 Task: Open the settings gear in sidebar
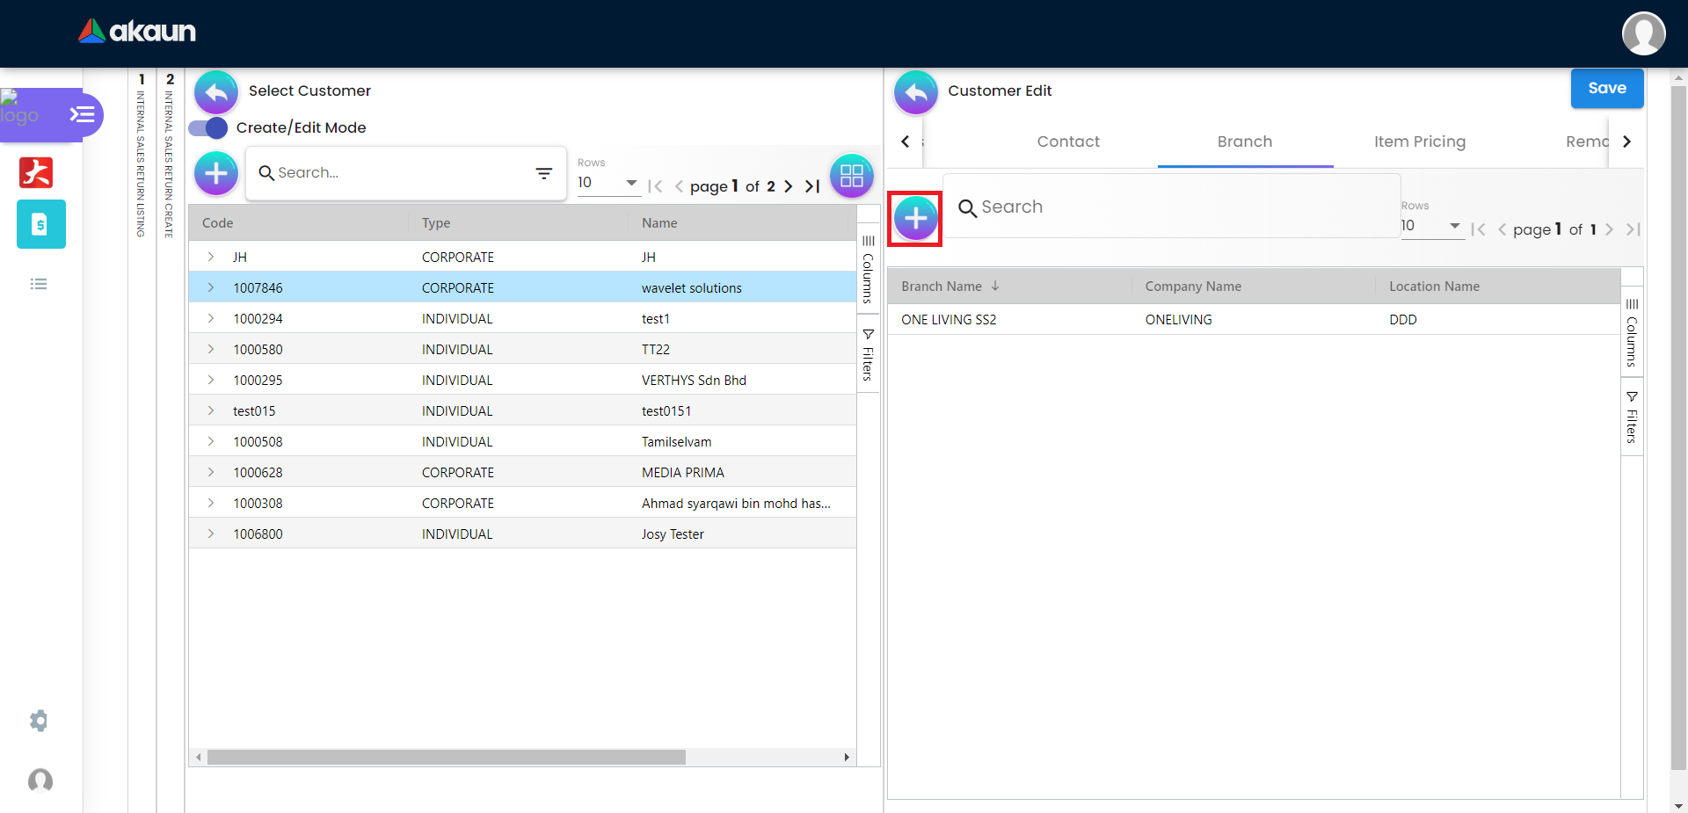pos(39,721)
